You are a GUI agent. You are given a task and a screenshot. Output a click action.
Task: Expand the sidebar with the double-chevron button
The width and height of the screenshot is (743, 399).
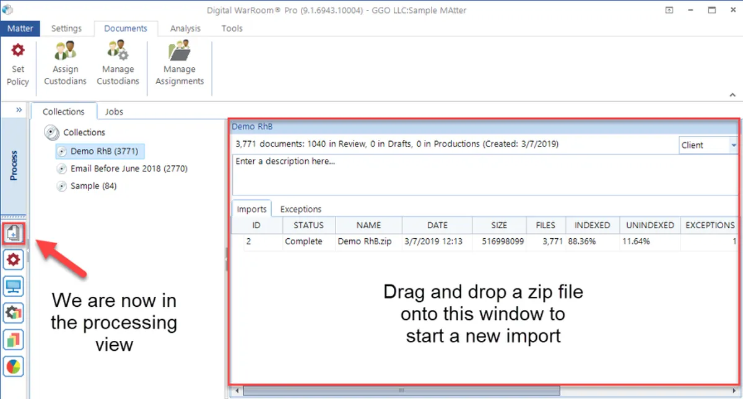click(x=19, y=110)
